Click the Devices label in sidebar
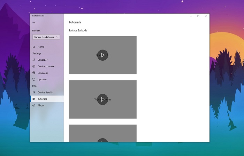This screenshot has width=244, height=156. [36, 31]
